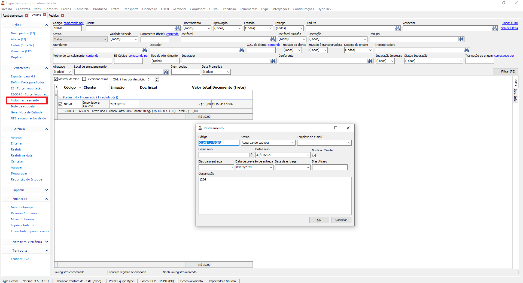Viewport: 523px width, 283px height.
Task: Click Cancelar in Rastreamento dialog
Action: [x=341, y=220]
